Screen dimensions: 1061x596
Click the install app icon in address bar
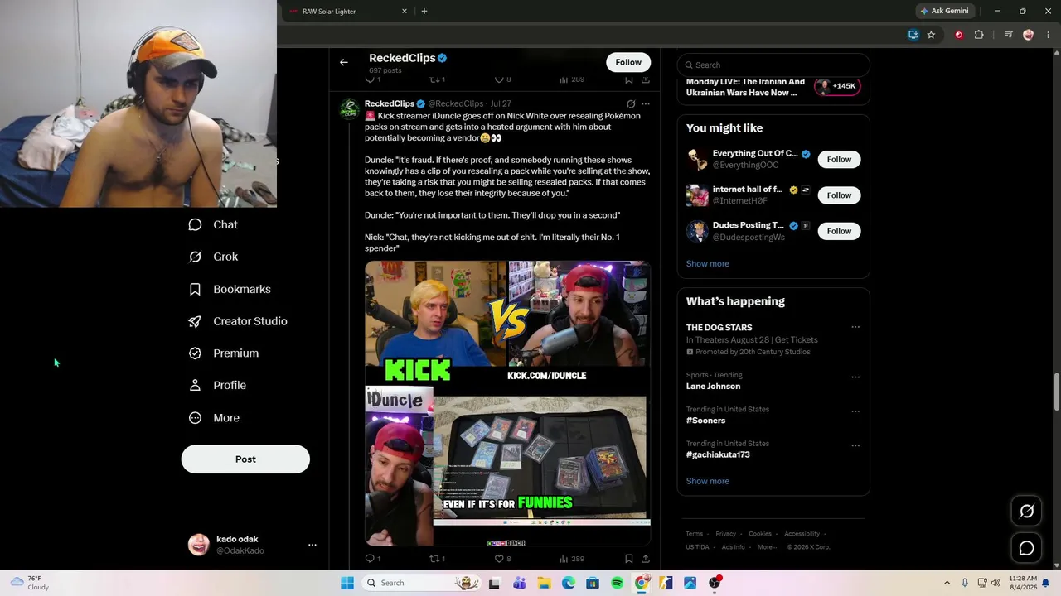point(913,35)
